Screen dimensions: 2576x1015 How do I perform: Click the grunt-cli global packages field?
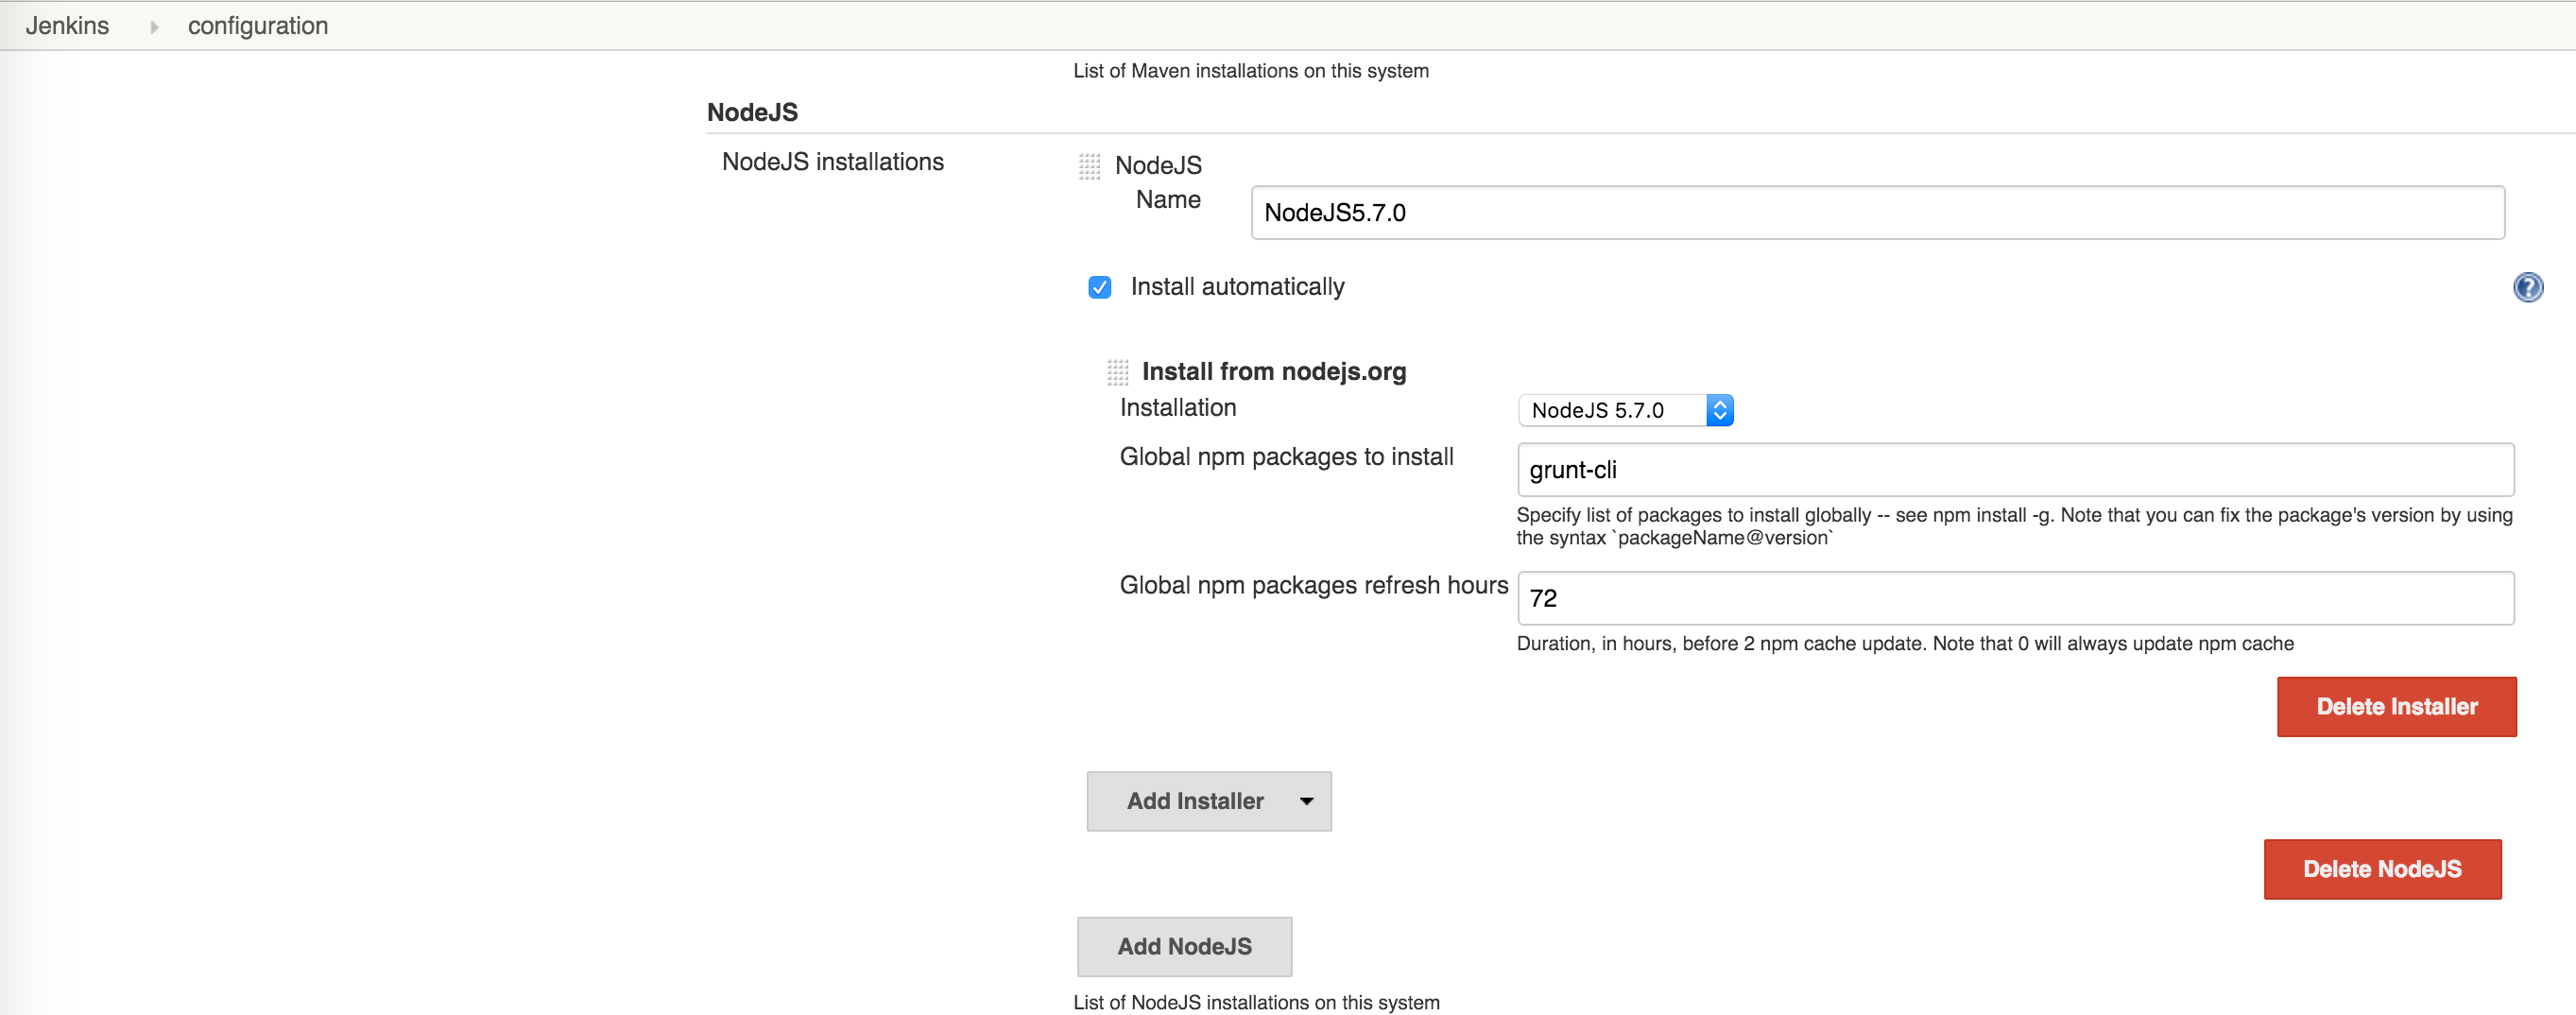pos(2014,470)
